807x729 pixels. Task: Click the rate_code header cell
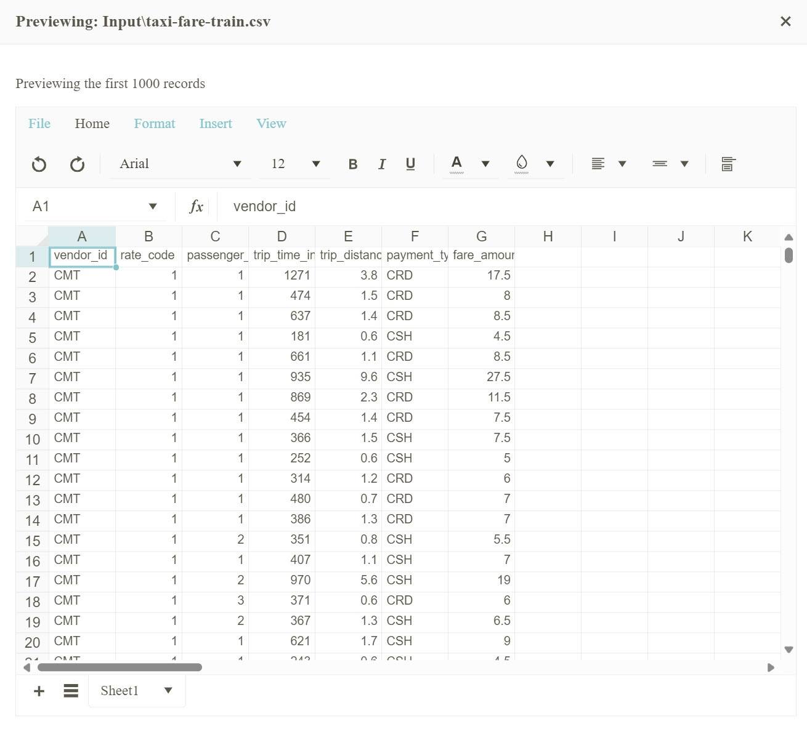pyautogui.click(x=148, y=256)
